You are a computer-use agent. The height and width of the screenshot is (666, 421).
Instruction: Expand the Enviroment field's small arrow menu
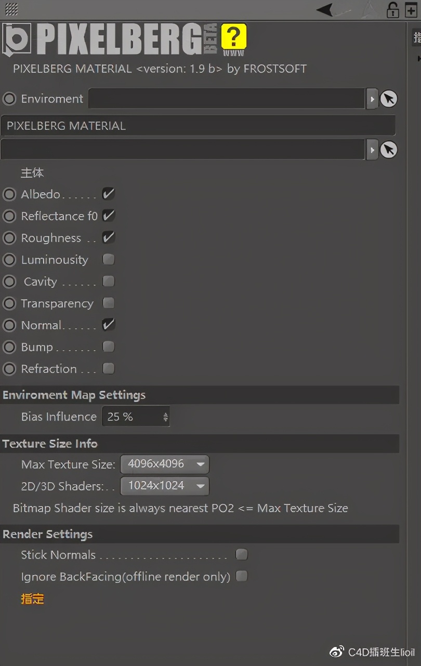pyautogui.click(x=372, y=99)
